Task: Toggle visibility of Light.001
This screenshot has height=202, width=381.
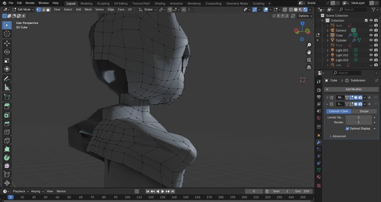Action: coord(370,50)
